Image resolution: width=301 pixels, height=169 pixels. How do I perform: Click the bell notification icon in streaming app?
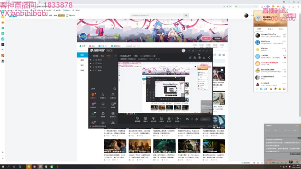[x=204, y=57]
